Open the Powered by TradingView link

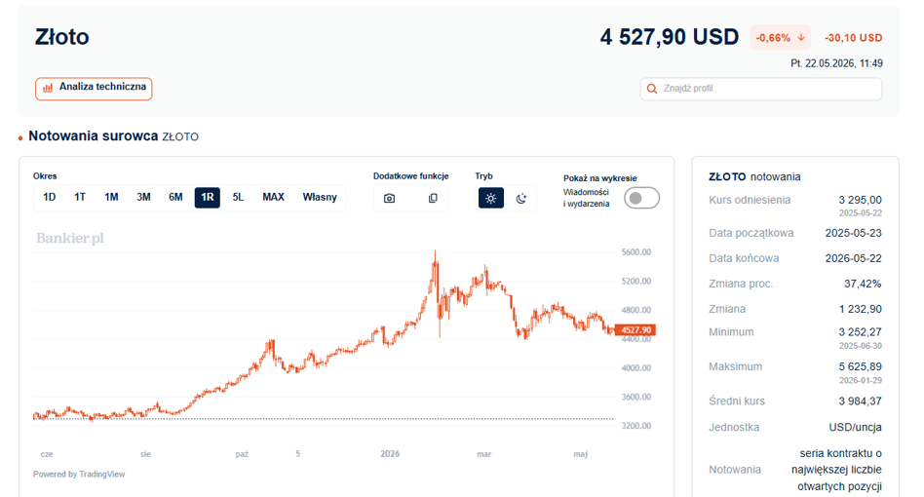tap(79, 474)
